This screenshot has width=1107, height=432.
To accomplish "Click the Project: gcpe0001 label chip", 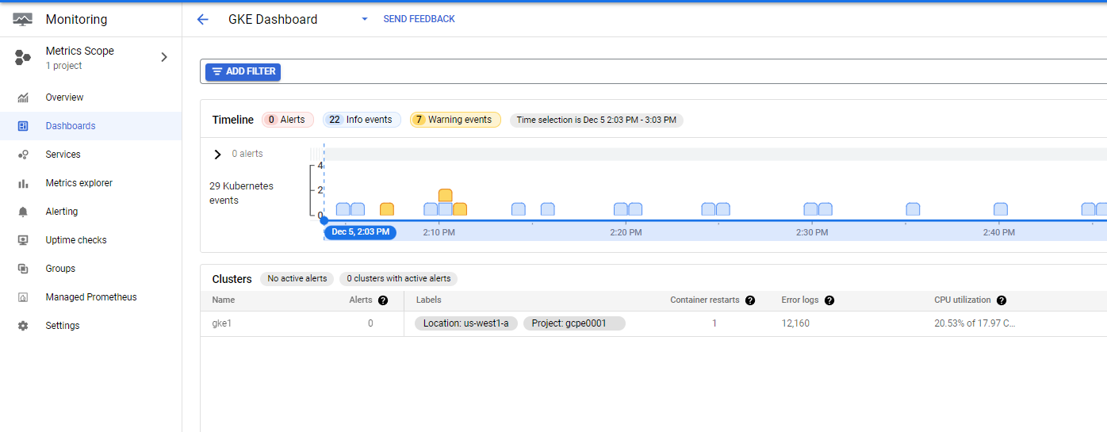I will [574, 323].
